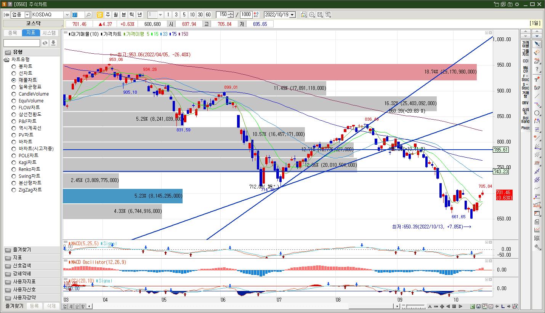Expand the 즐겨찾기 folder in side panel

[32, 250]
